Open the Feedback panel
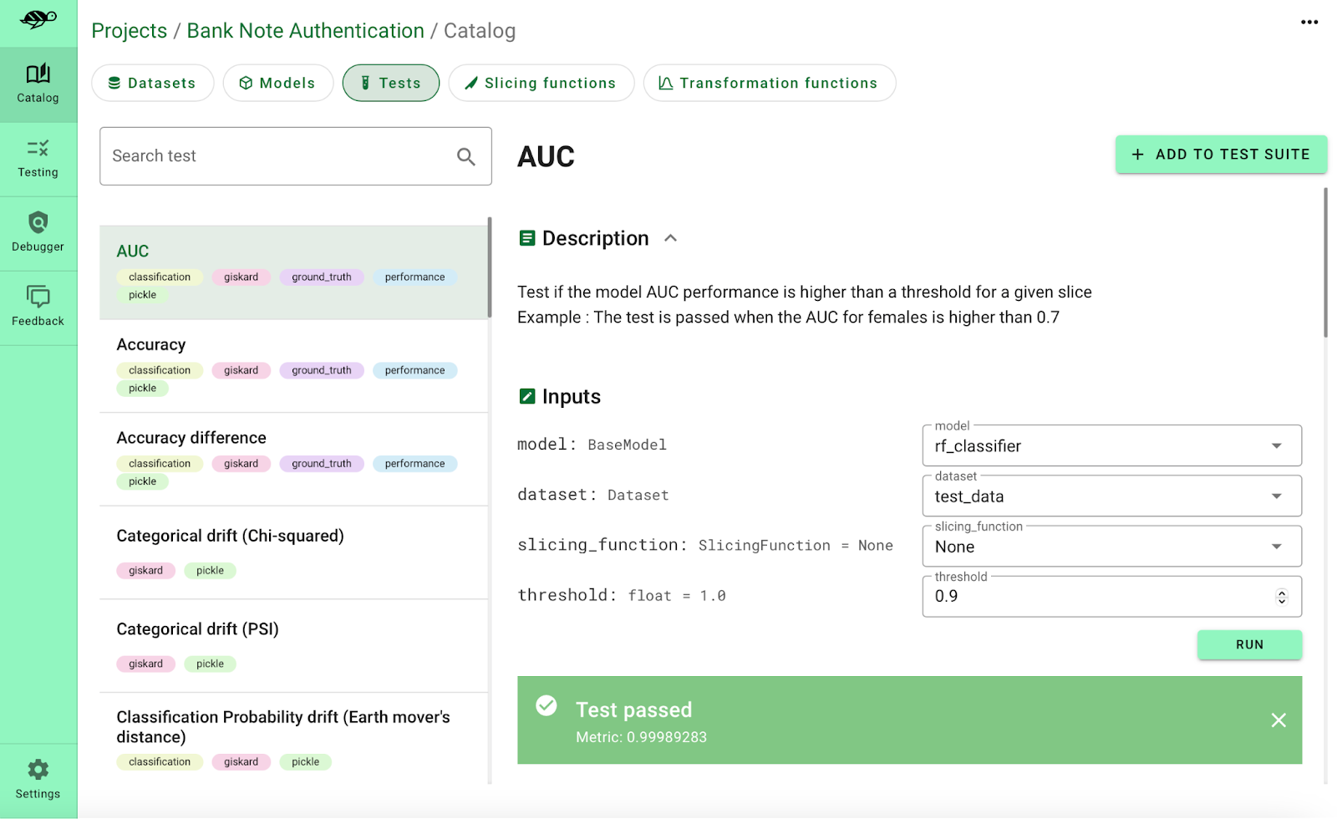The image size is (1337, 819). pyautogui.click(x=38, y=306)
